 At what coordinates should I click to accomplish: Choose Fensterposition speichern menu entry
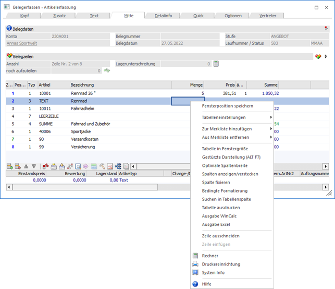pos(227,106)
